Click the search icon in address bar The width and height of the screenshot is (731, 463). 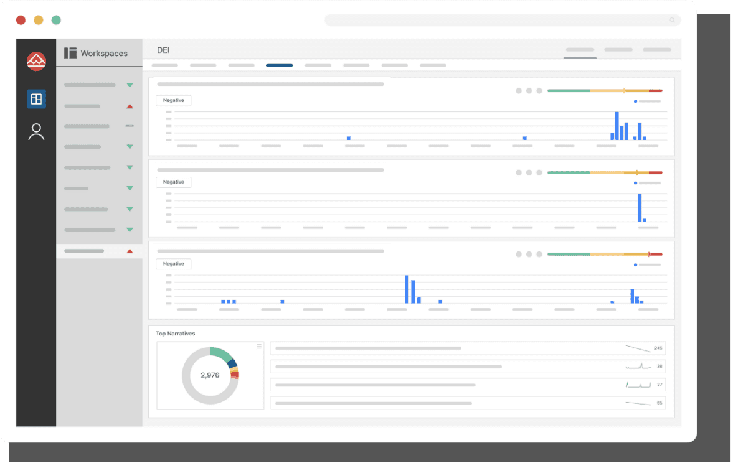(672, 20)
